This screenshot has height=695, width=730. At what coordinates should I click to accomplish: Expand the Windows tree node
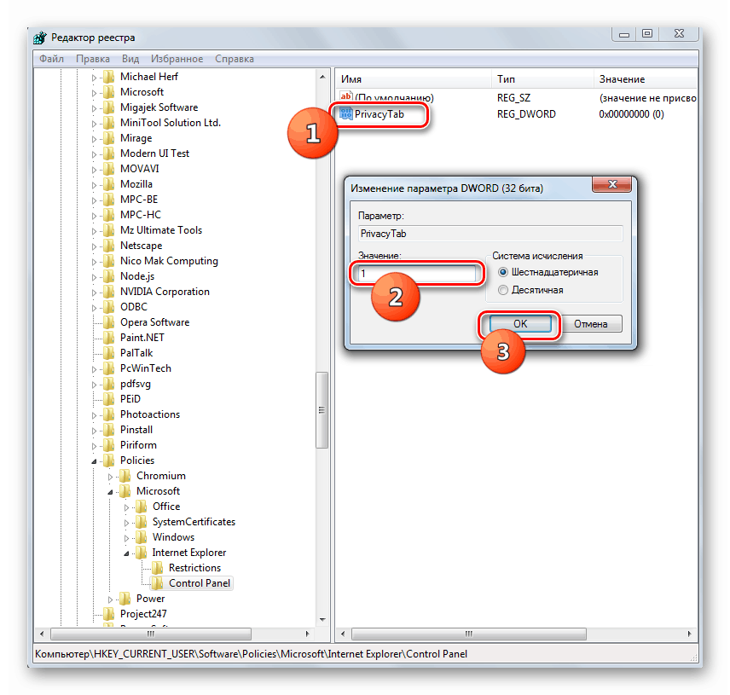pos(126,538)
